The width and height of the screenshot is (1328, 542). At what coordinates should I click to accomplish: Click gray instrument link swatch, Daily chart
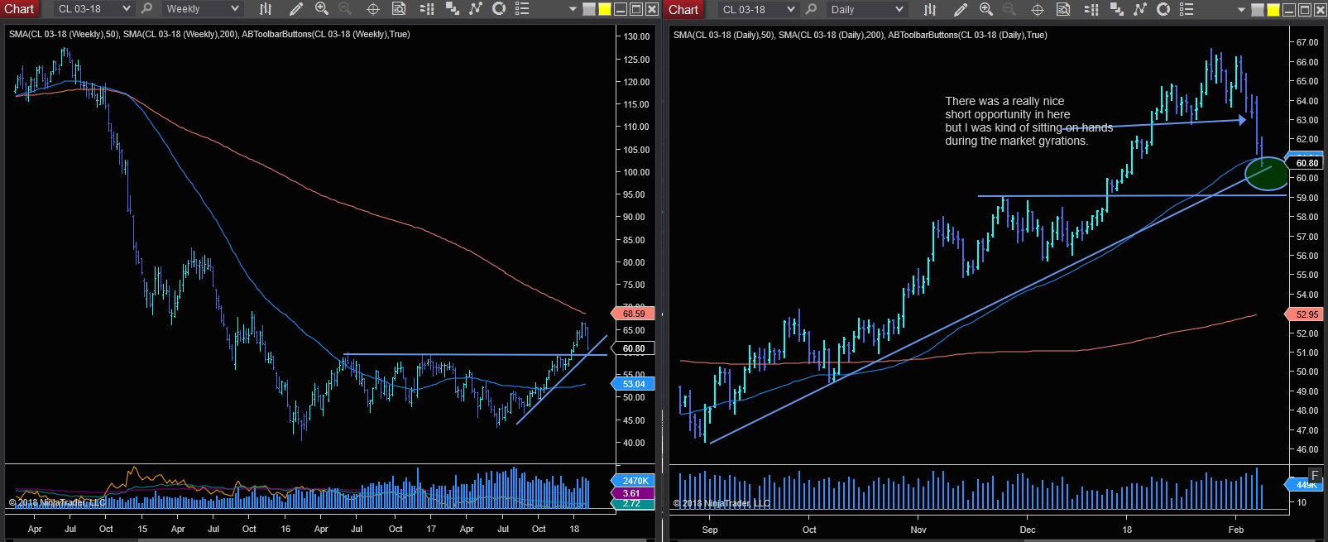[1258, 9]
